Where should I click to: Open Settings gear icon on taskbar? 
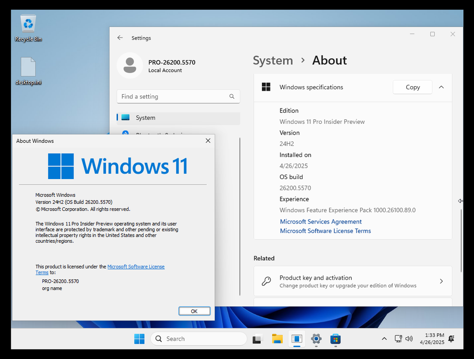pyautogui.click(x=316, y=339)
